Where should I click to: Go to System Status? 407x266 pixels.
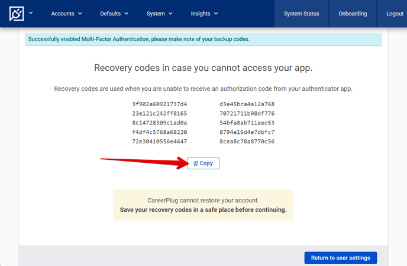[301, 14]
